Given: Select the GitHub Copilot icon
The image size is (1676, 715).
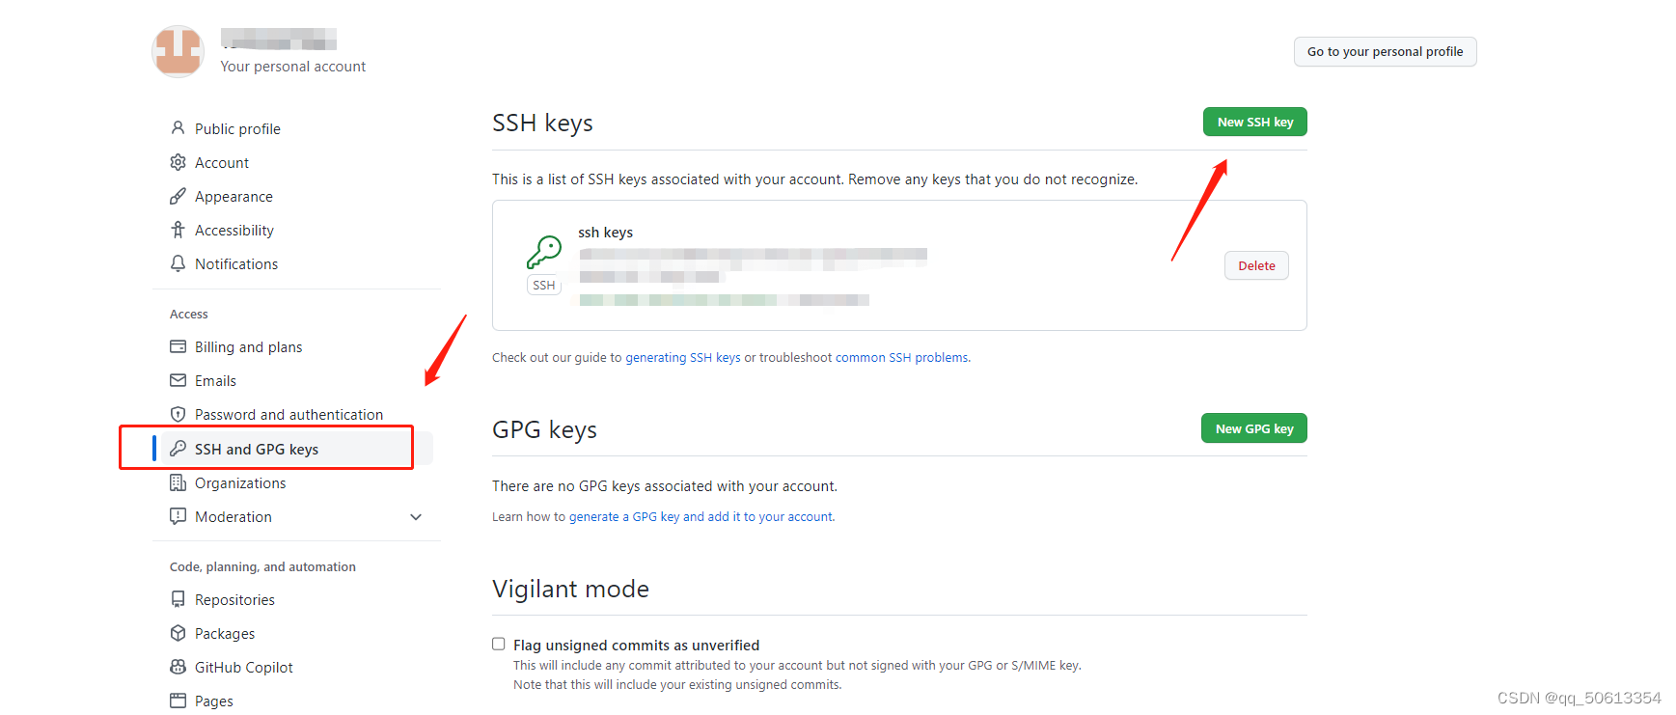Looking at the screenshot, I should pyautogui.click(x=178, y=667).
